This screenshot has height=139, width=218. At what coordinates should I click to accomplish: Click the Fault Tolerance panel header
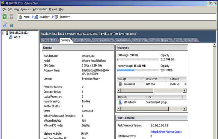point(152,118)
